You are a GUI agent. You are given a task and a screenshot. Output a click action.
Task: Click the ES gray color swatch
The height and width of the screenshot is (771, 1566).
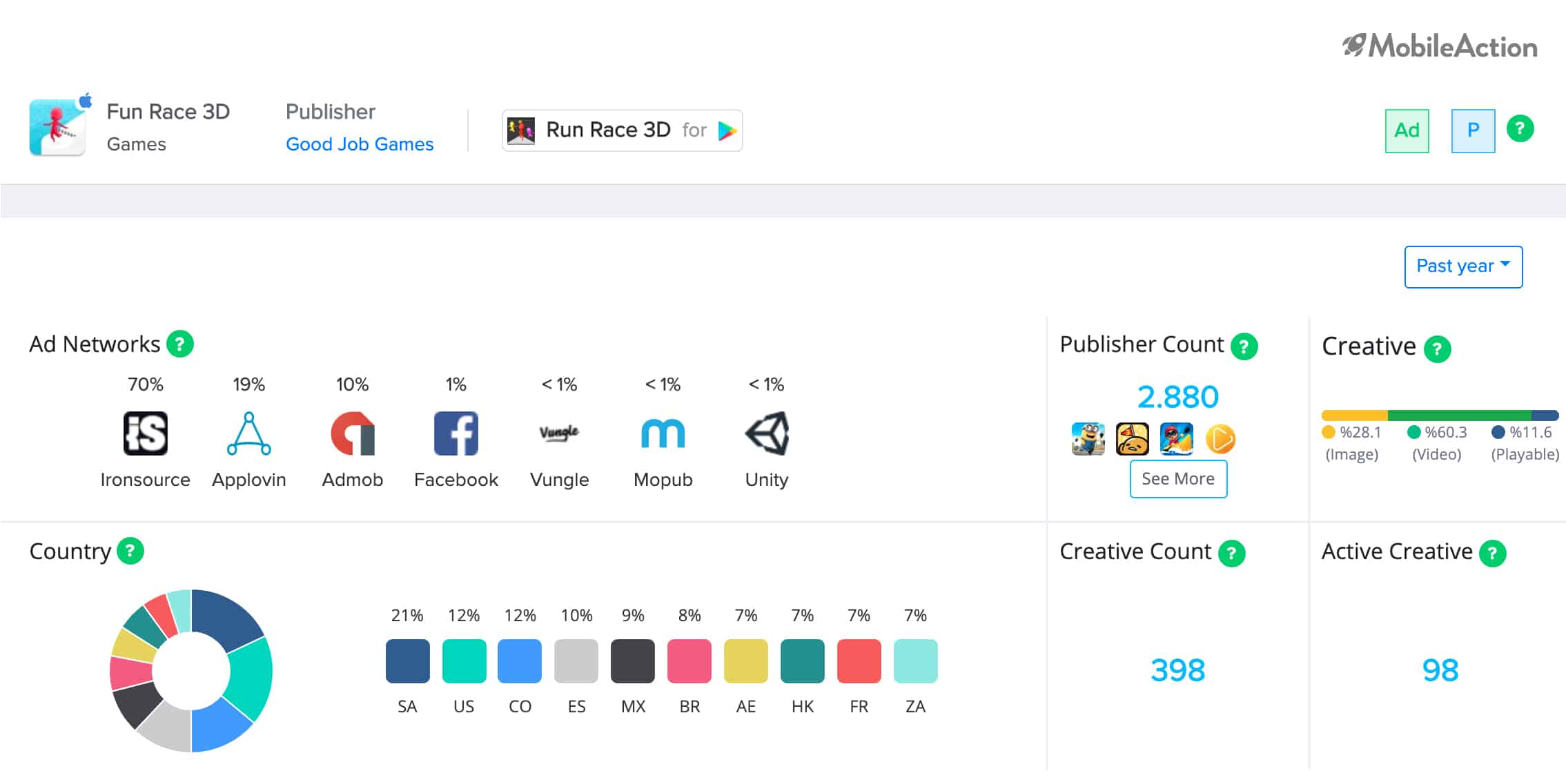tap(576, 661)
